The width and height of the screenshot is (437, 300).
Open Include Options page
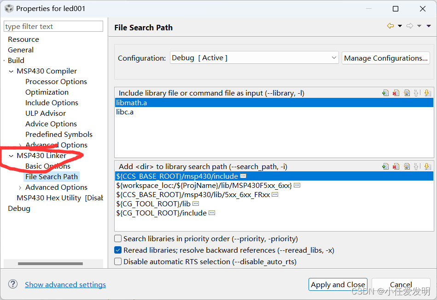pos(52,103)
